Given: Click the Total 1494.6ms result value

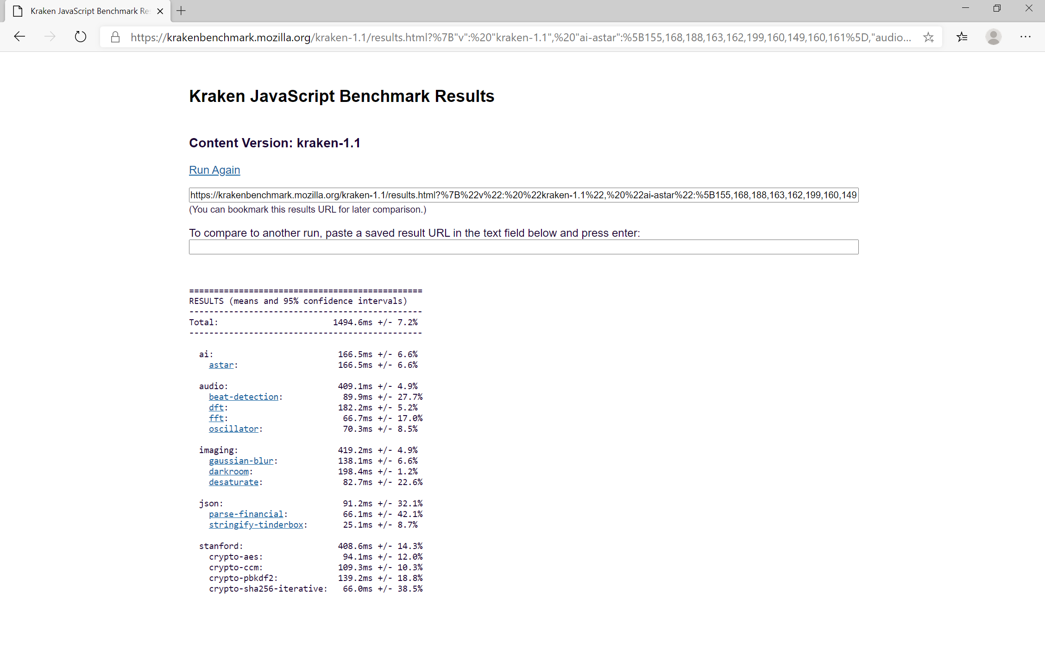Looking at the screenshot, I should click(x=375, y=322).
